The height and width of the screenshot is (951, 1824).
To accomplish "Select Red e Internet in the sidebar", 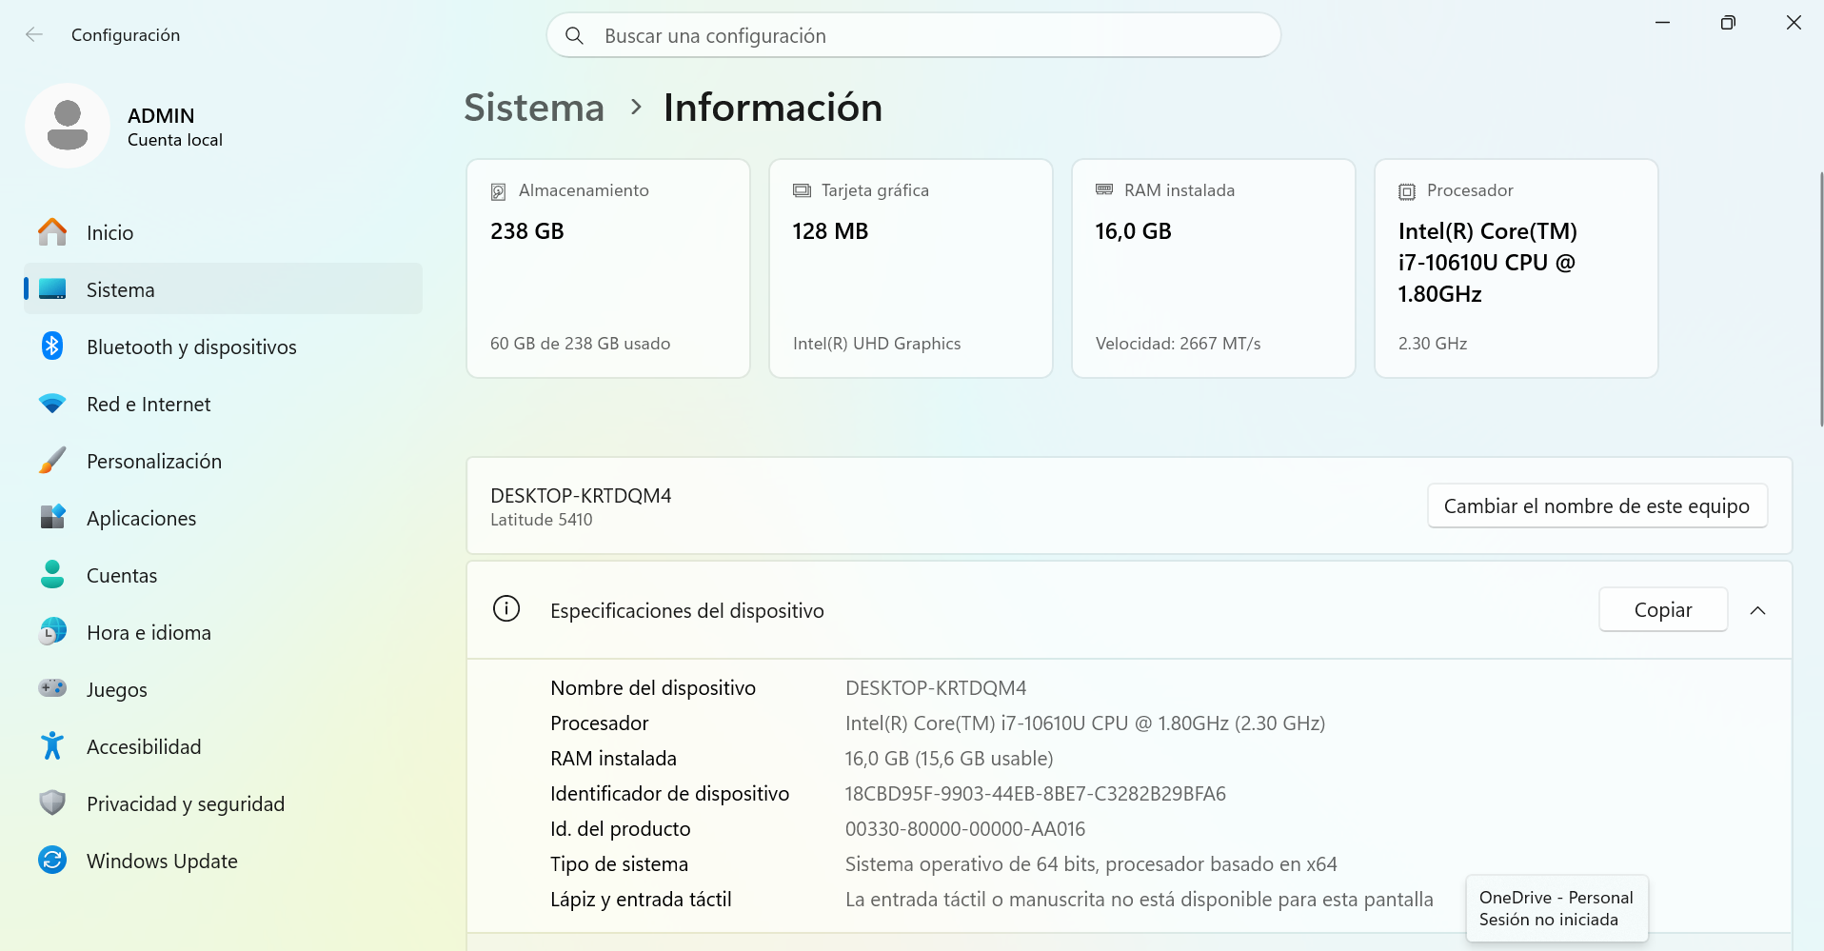I will (149, 404).
